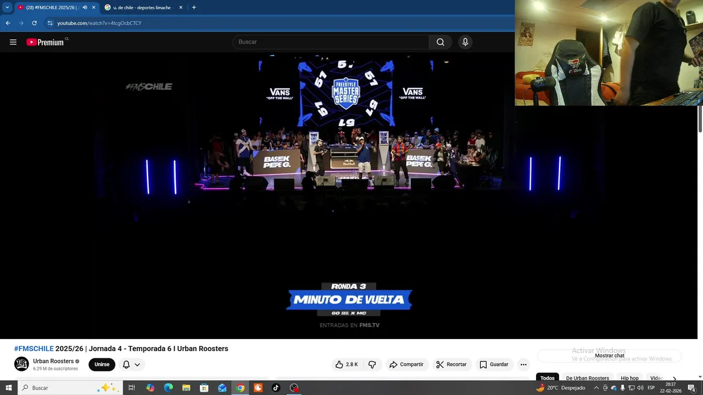The height and width of the screenshot is (395, 703).
Task: Switch to Google Chrome in taskbar
Action: pyautogui.click(x=240, y=388)
